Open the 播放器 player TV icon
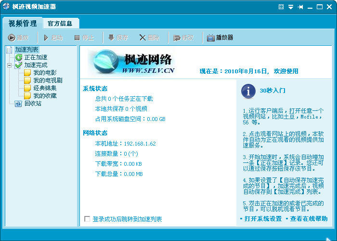The image size is (337, 241). click(211, 38)
